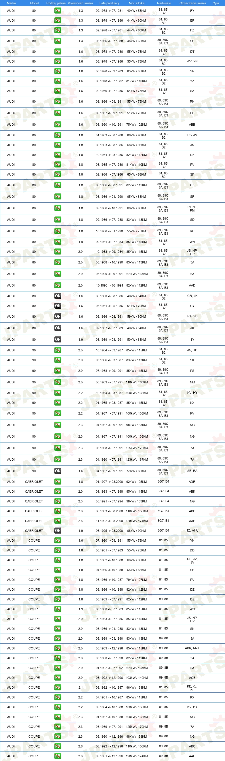This screenshot has height=761, width=225.
Task: Click the 'Opis' column header
Action: (216, 3)
